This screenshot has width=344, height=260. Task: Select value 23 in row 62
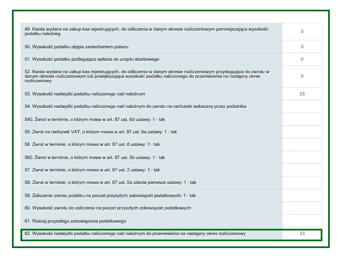pyautogui.click(x=302, y=233)
